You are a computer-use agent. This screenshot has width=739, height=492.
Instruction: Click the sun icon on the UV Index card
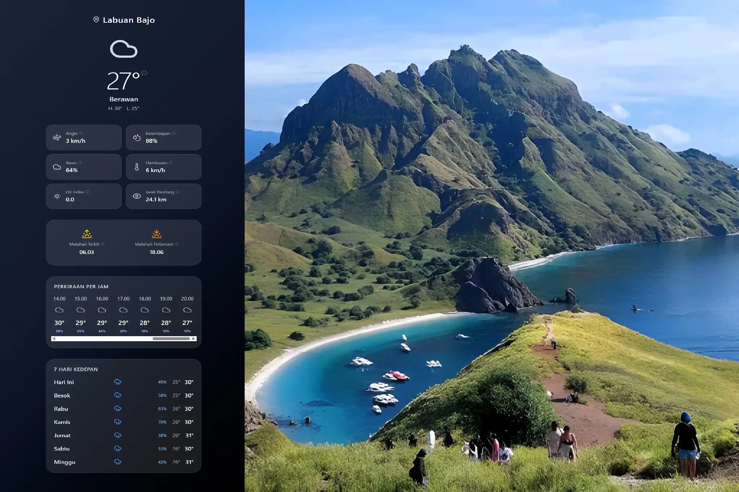click(x=57, y=196)
